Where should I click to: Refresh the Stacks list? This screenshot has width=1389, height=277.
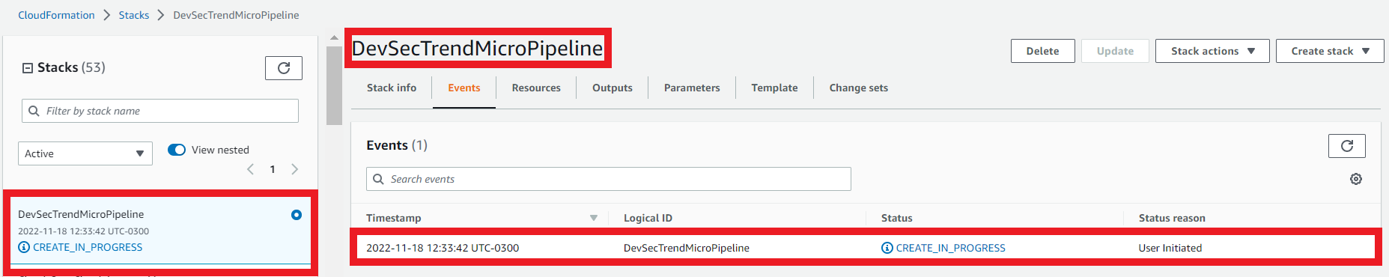(x=284, y=68)
